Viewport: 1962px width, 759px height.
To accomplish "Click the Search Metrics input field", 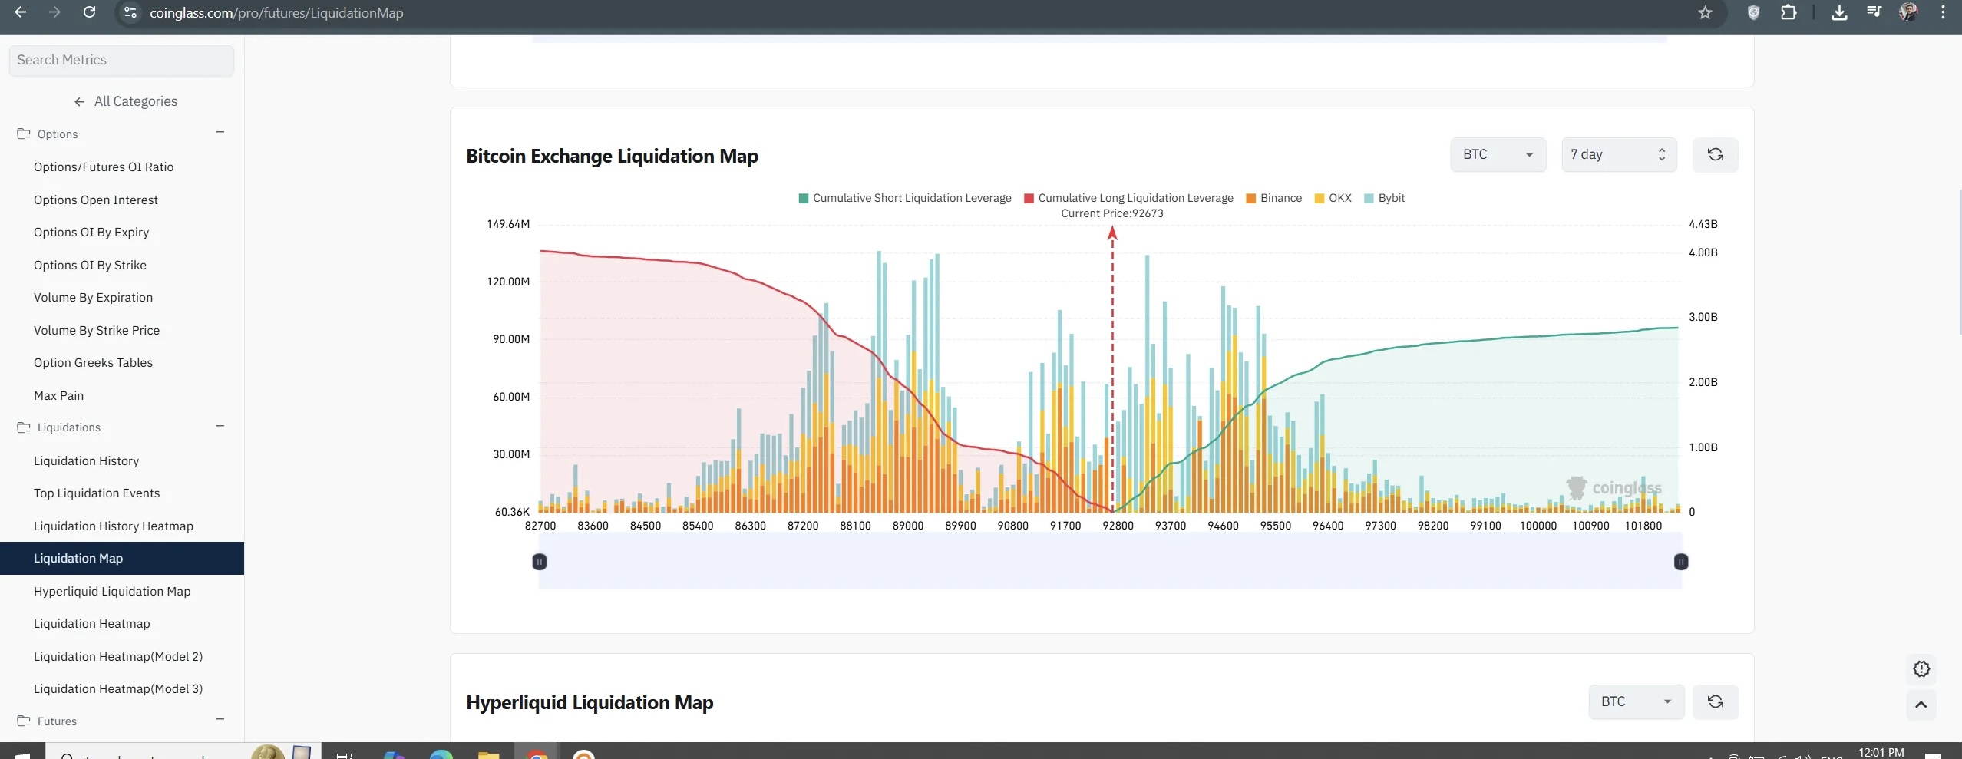I will (x=121, y=60).
